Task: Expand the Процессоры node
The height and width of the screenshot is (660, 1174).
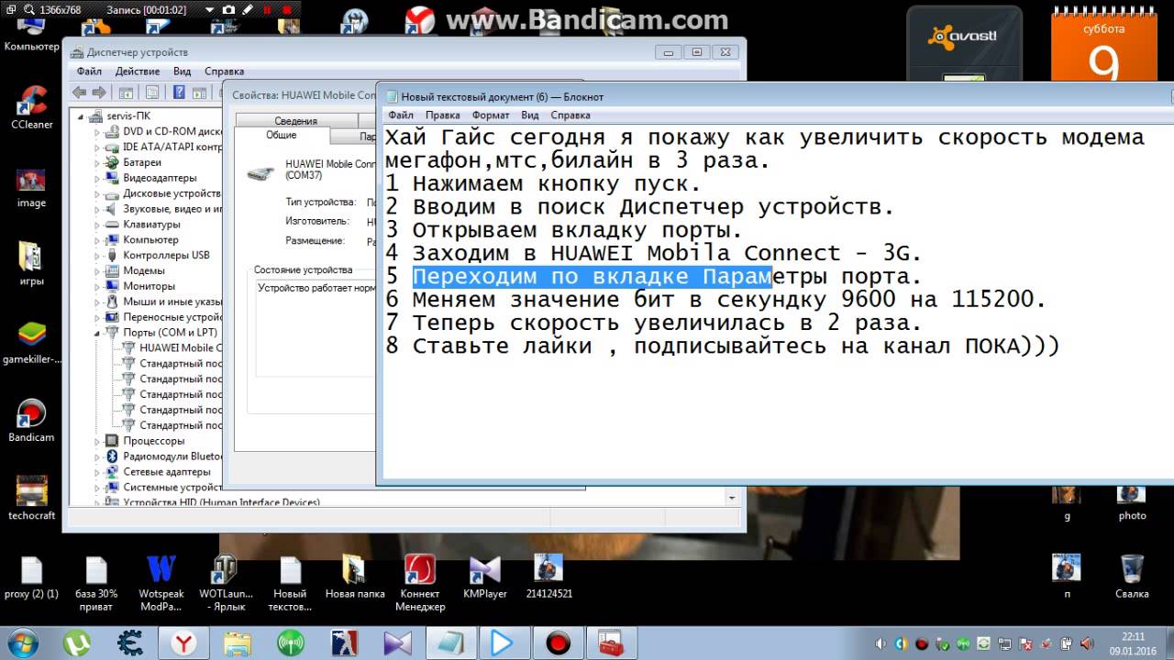Action: coord(97,441)
